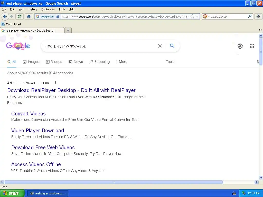Click vertical scrollbar up arrow
The width and height of the screenshot is (263, 197).
[x=261, y=35]
